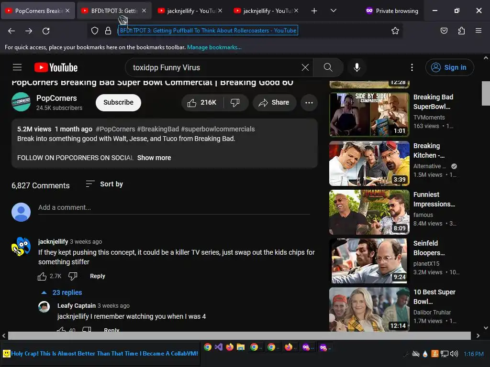Image resolution: width=490 pixels, height=367 pixels.
Task: Open jacknjellify commenter name link
Action: point(53,241)
